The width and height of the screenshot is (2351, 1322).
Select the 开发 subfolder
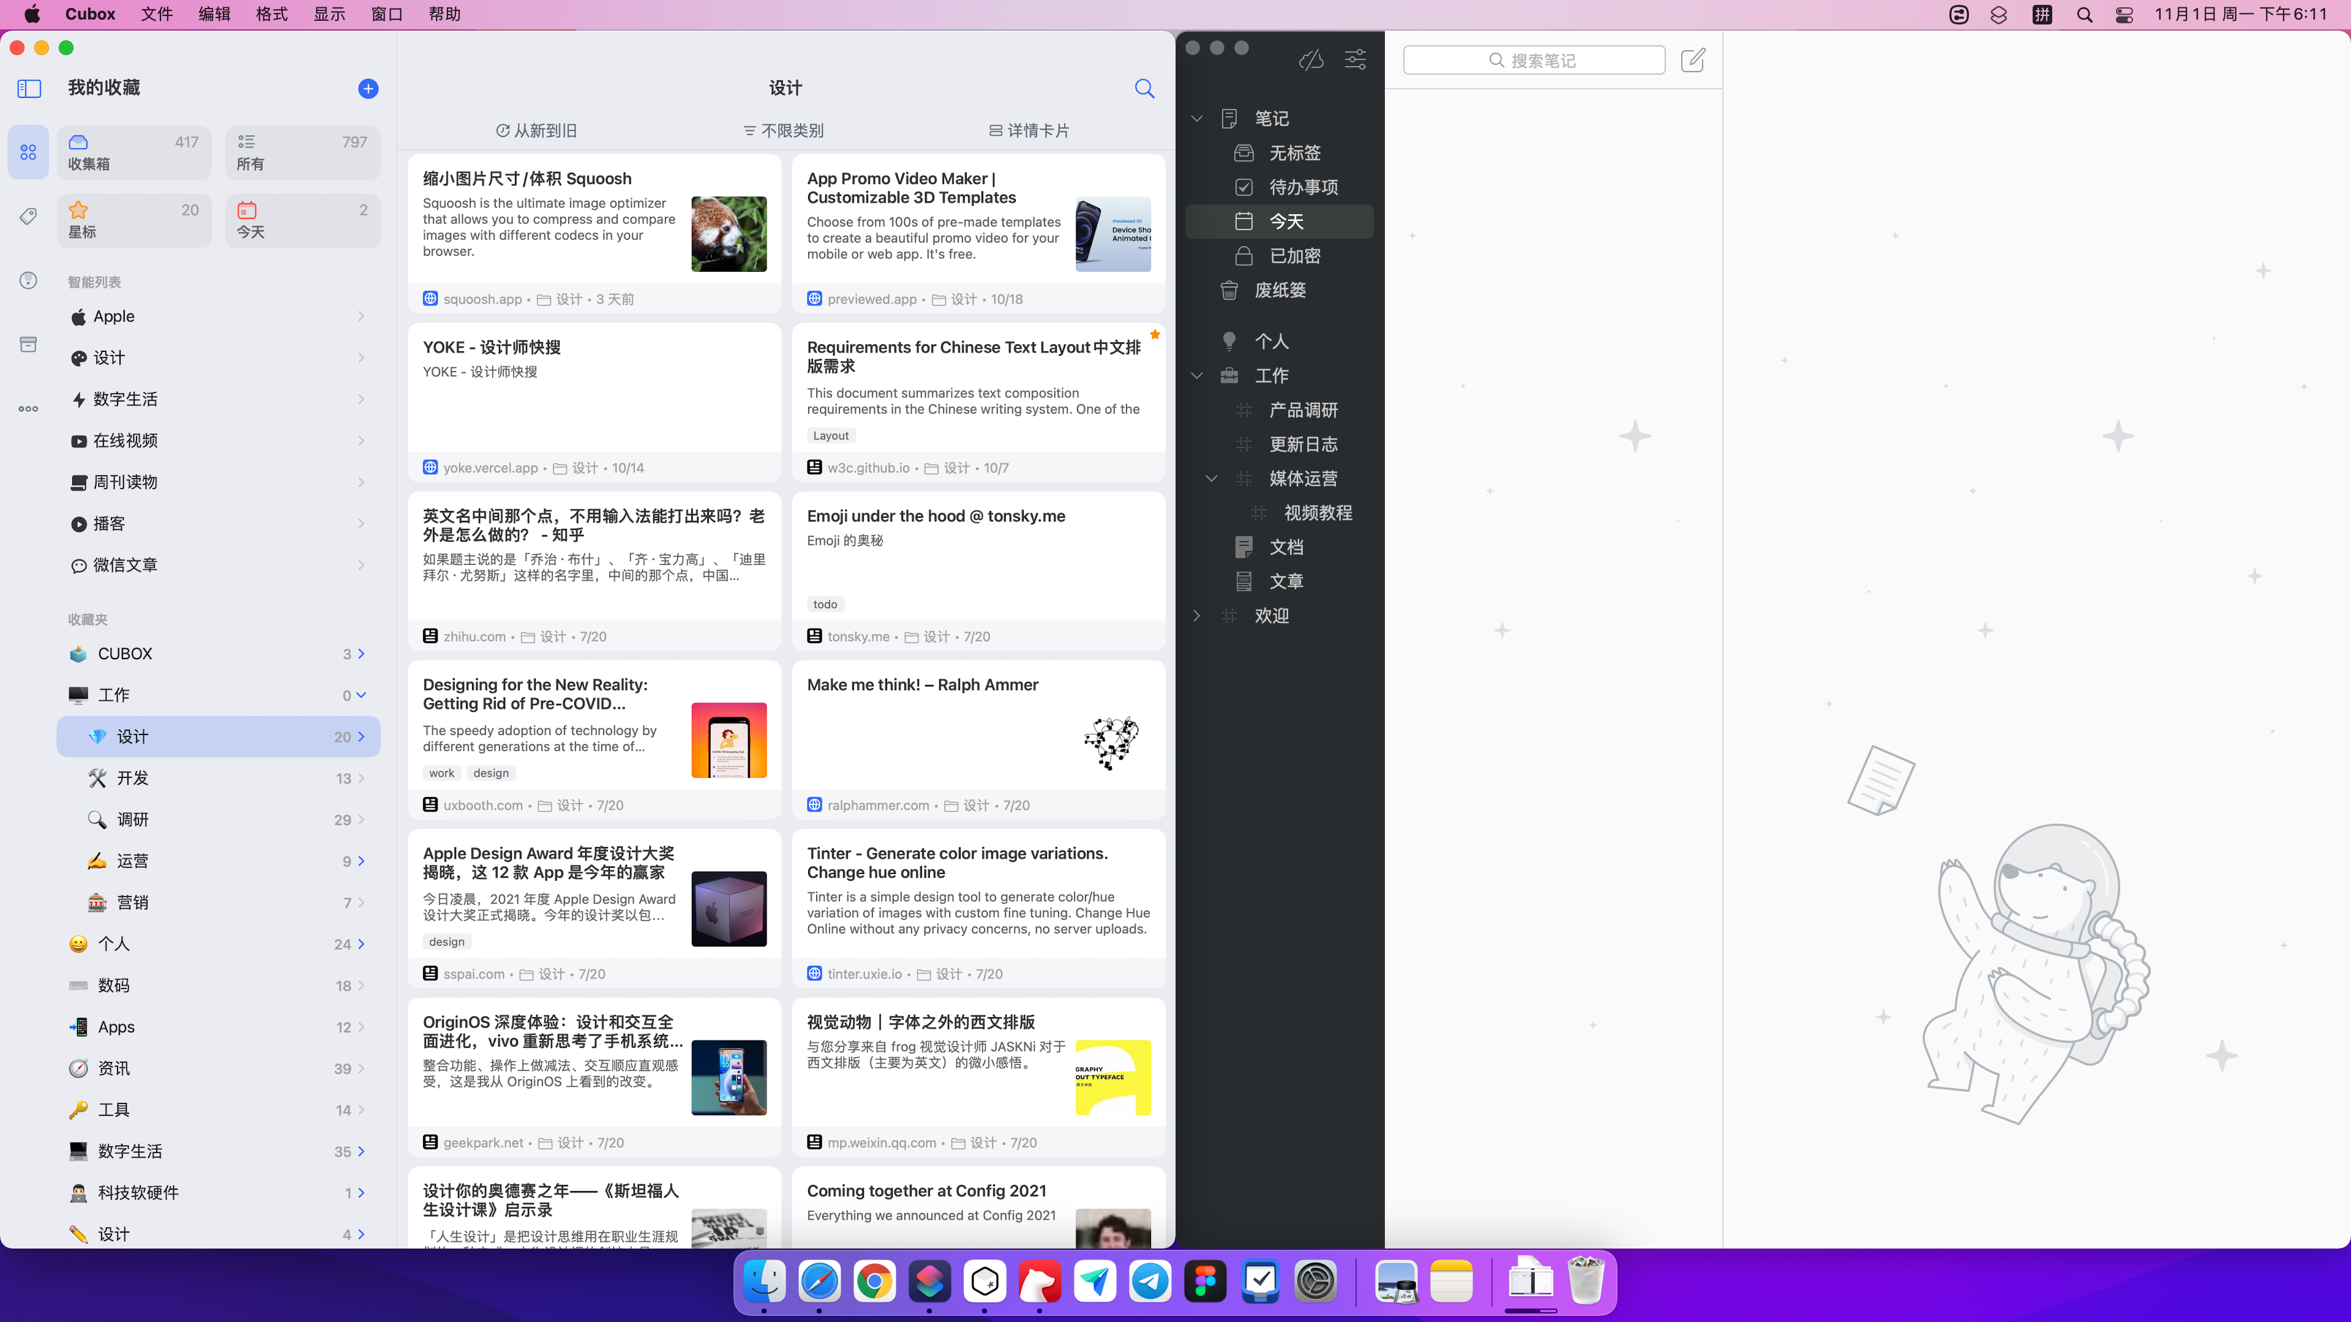pos(219,779)
